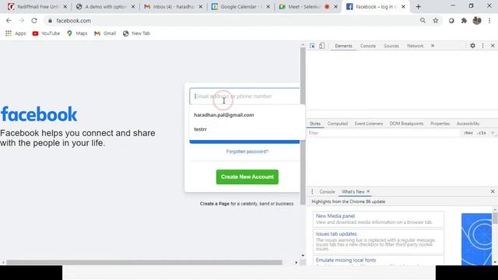
Task: Open the Maps bookmark
Action: pyautogui.click(x=77, y=33)
